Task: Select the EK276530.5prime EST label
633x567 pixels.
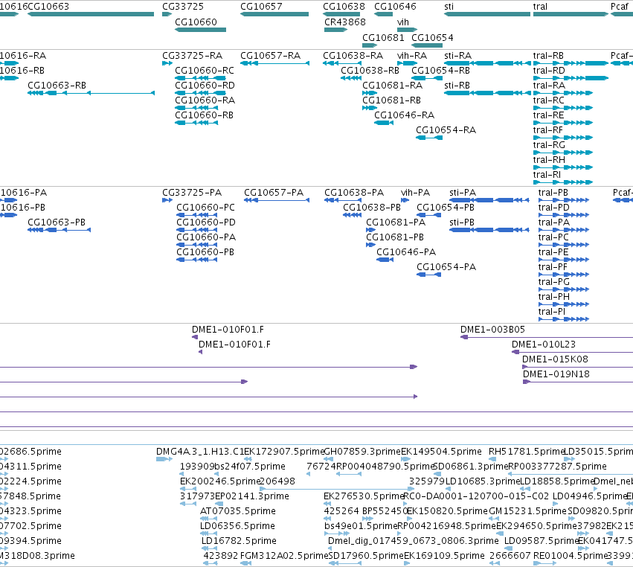Action: [364, 496]
